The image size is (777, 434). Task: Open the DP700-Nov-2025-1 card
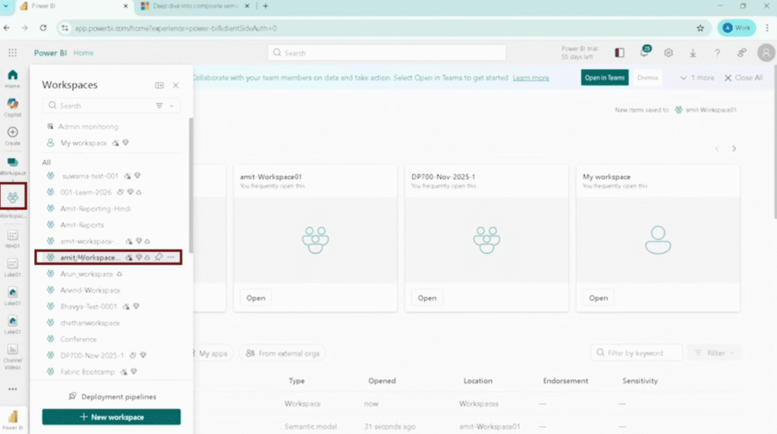426,297
